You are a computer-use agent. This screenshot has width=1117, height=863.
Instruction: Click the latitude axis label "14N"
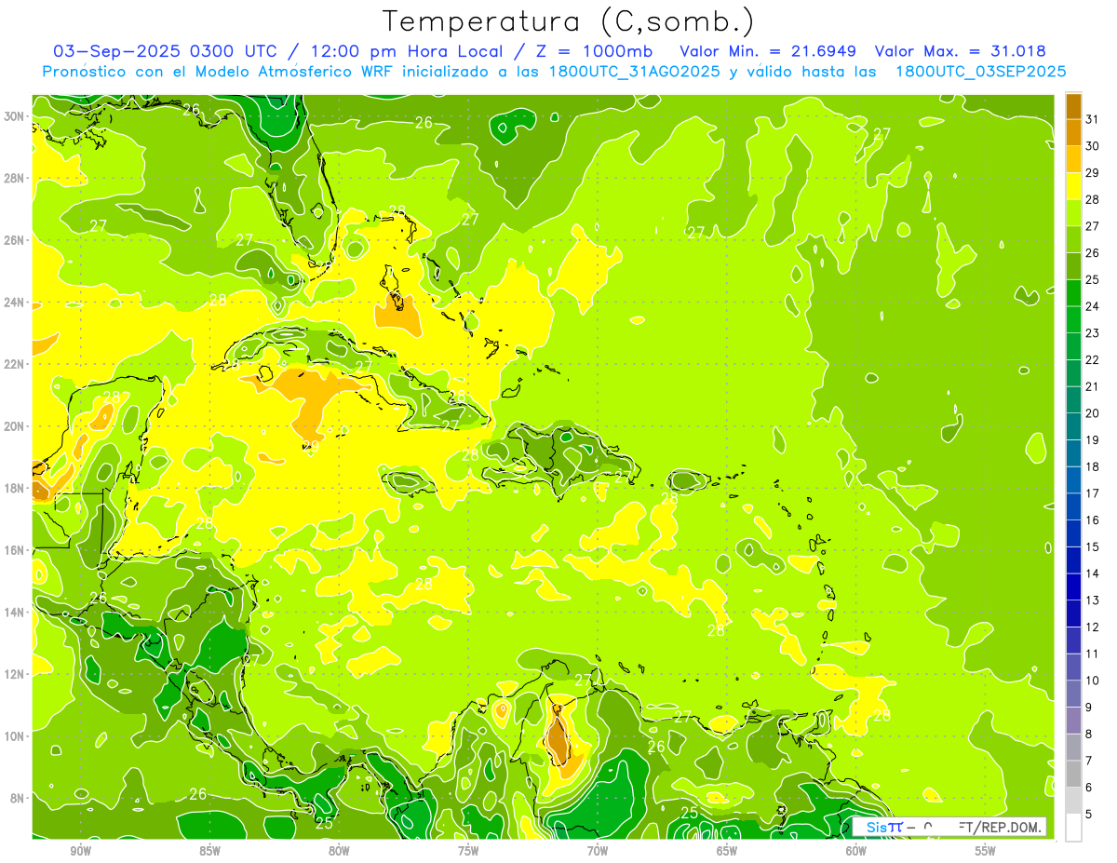point(14,612)
